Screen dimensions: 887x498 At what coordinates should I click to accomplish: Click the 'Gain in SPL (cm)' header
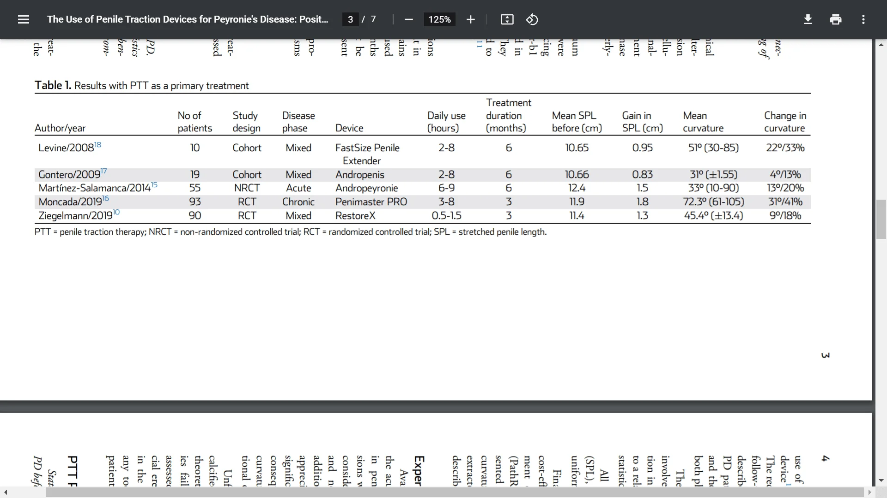[643, 122]
